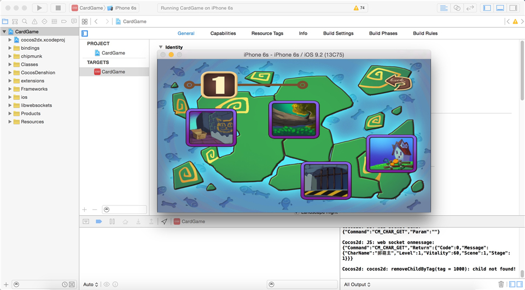Open the Resource Tags tab
The height and width of the screenshot is (290, 525).
pos(267,33)
